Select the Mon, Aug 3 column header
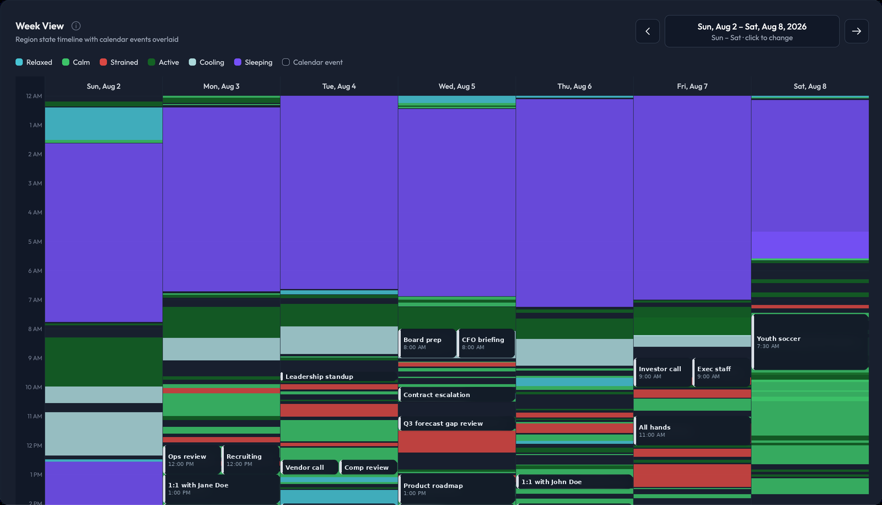882x505 pixels. tap(222, 86)
